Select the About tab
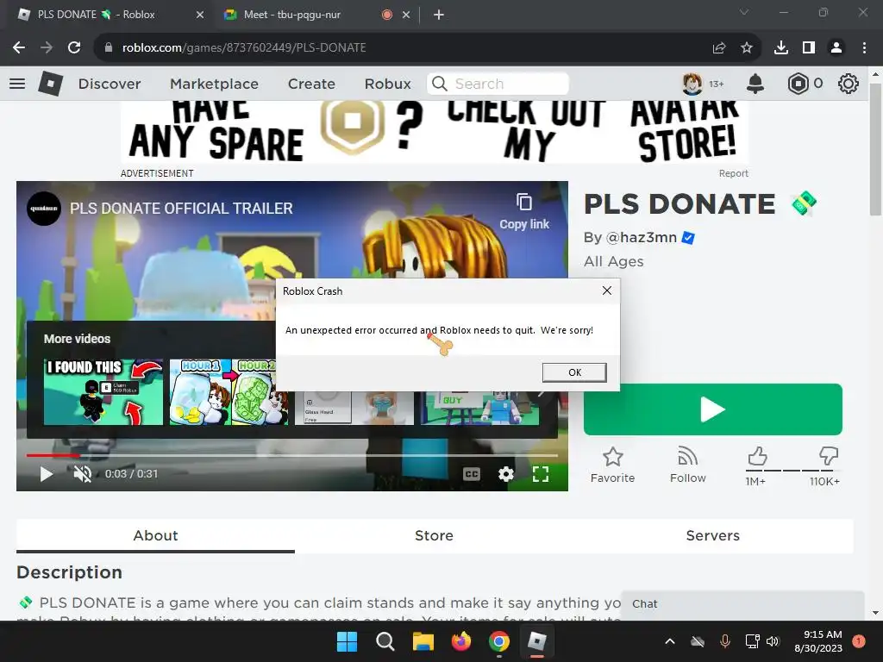 (155, 535)
